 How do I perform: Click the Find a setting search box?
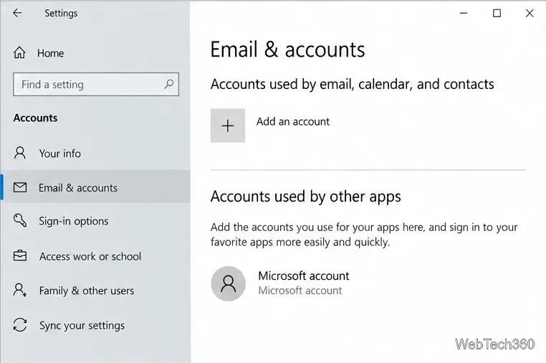pos(96,85)
